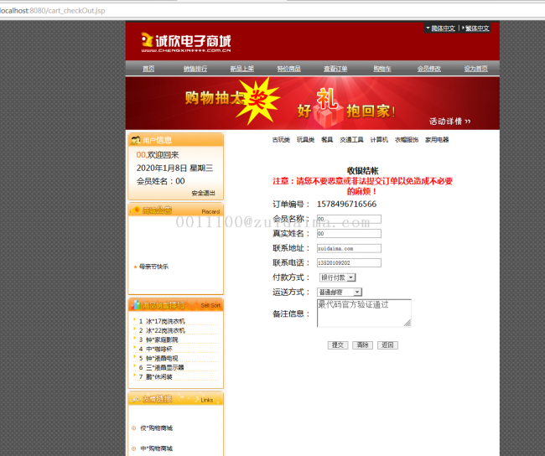545x456 pixels.
Task: Click the announcement panel header icon
Action: [135, 210]
